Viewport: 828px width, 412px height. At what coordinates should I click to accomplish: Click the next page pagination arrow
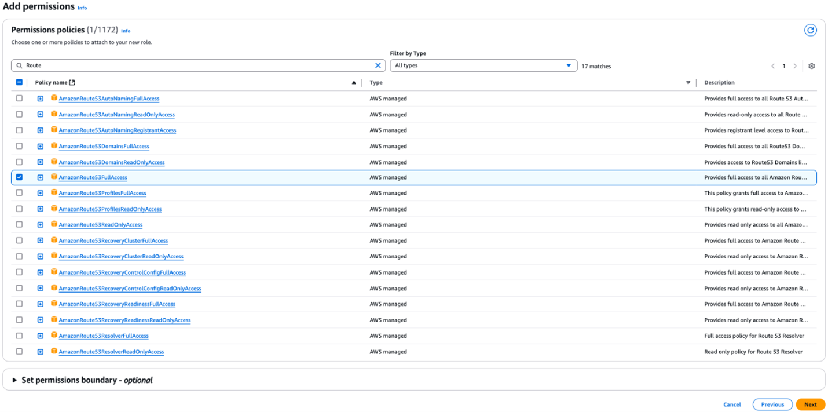pos(795,65)
